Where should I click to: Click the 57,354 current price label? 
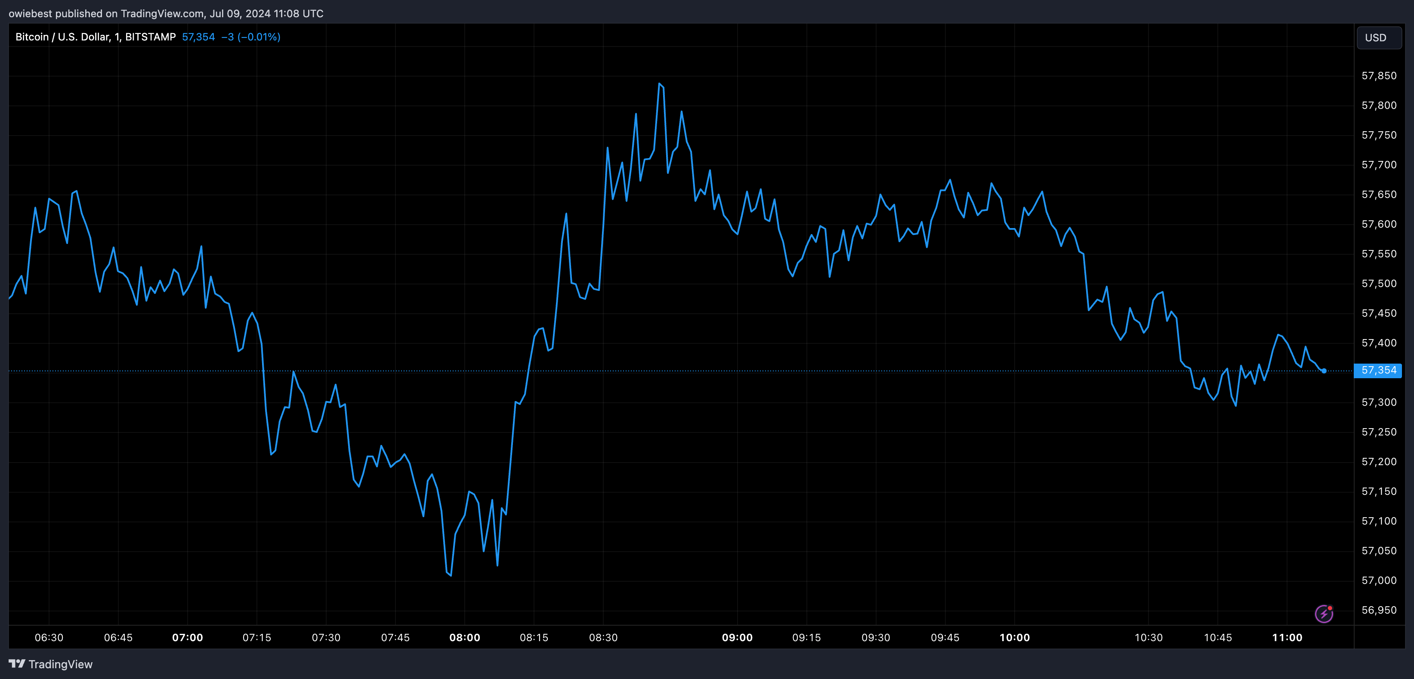click(x=1378, y=370)
